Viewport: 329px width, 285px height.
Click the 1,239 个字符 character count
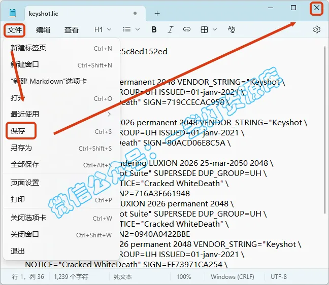[71, 277]
